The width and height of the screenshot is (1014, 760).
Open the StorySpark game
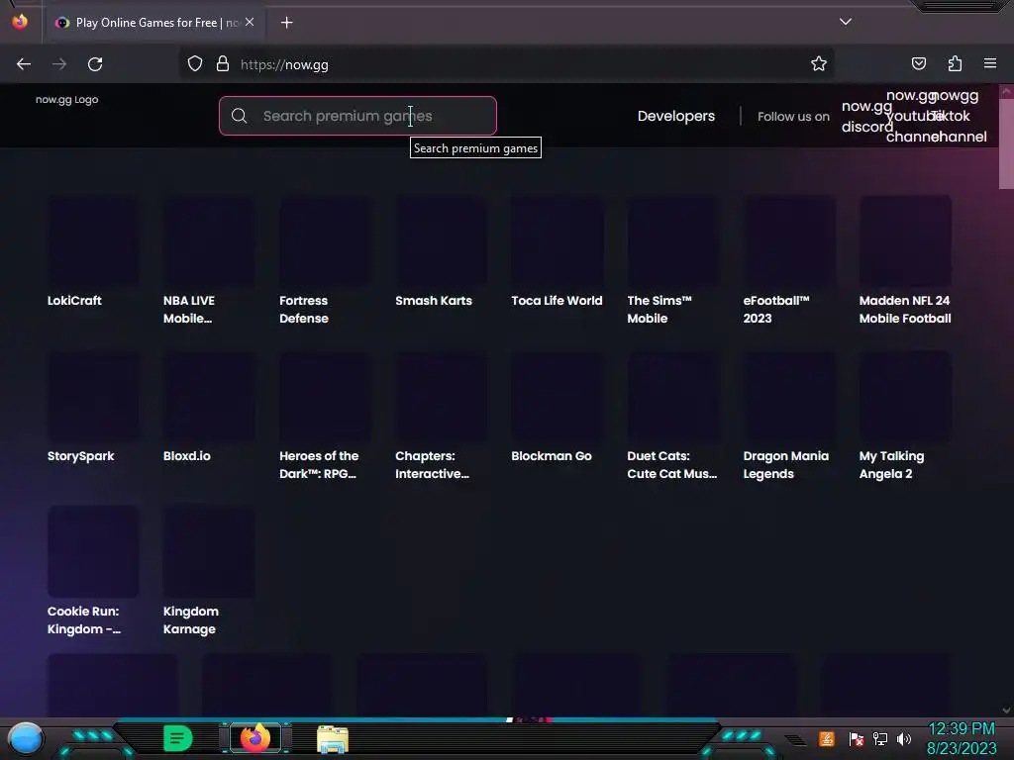click(93, 407)
